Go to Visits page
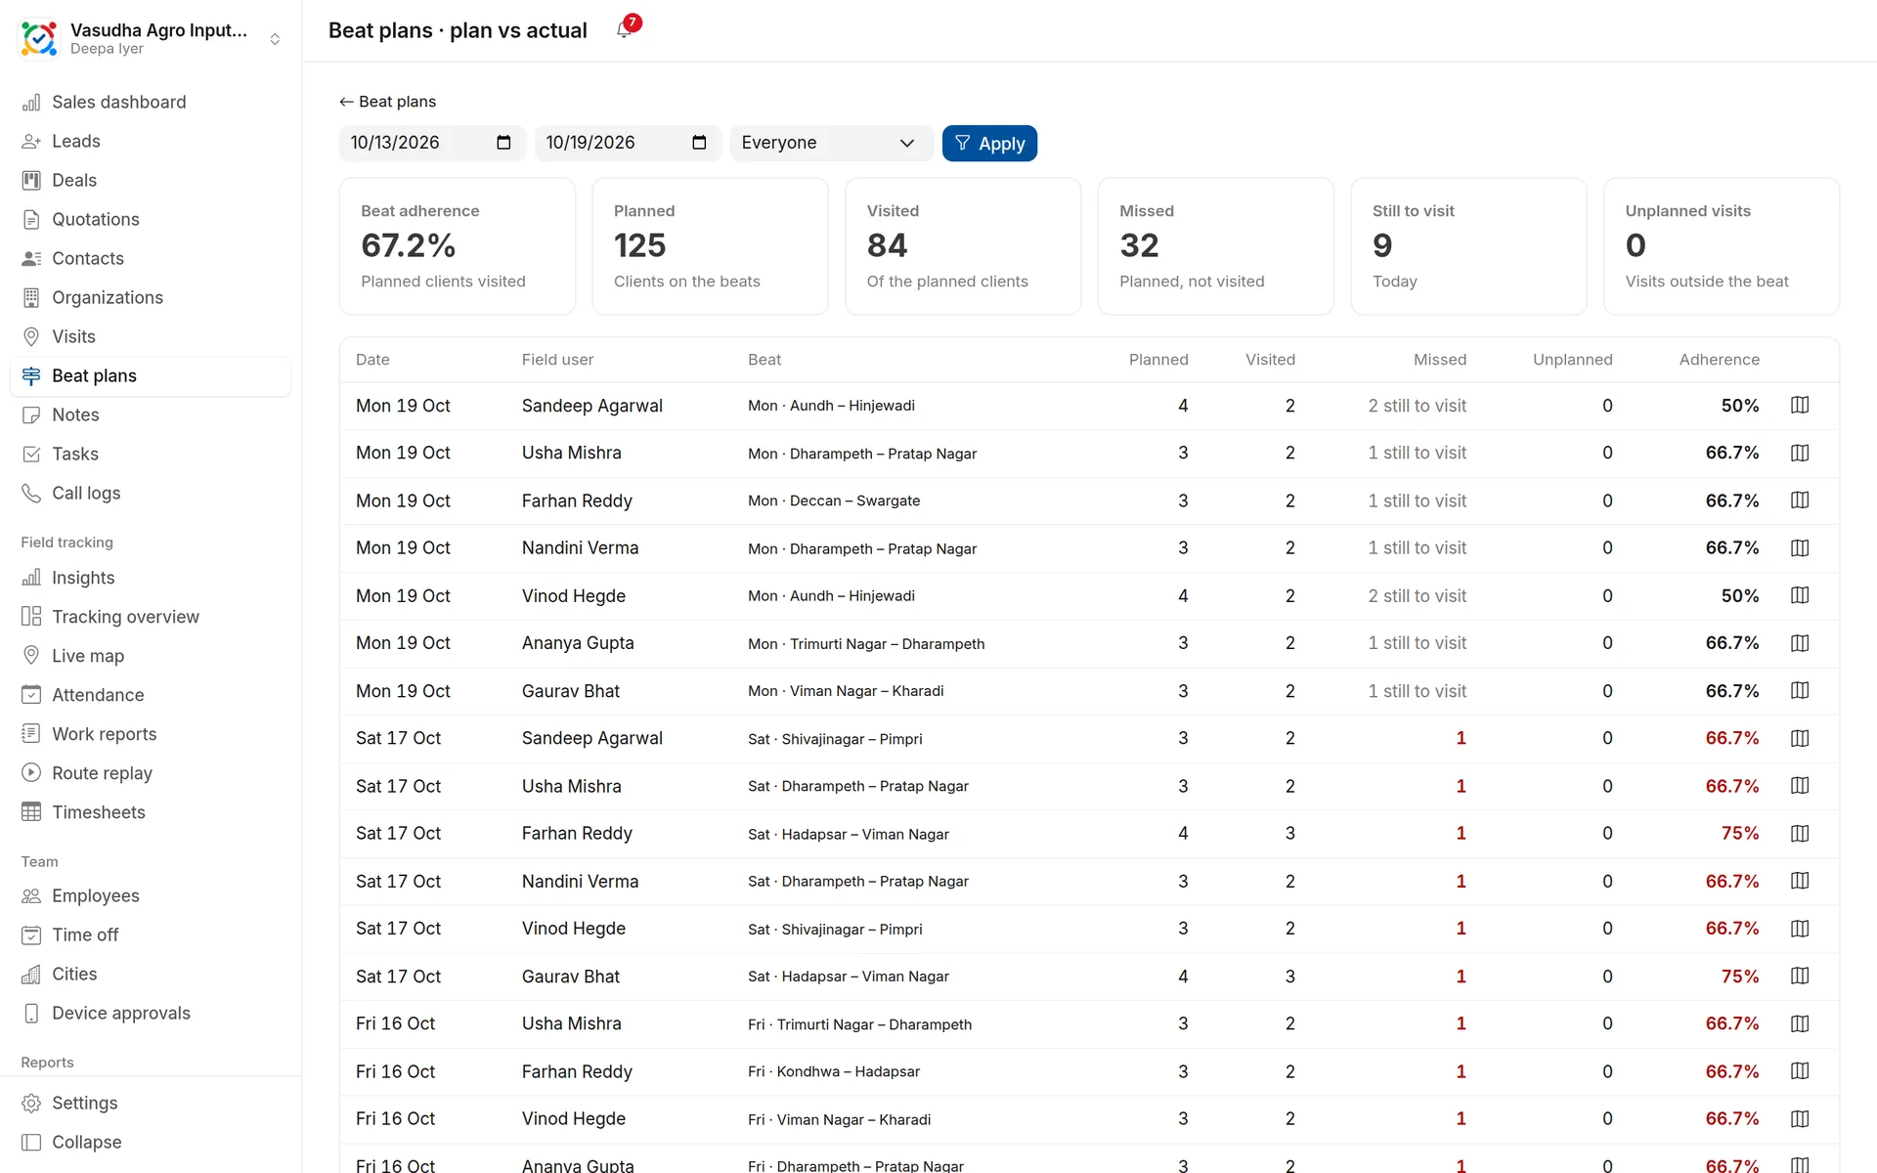Viewport: 1877px width, 1173px height. pos(151,336)
